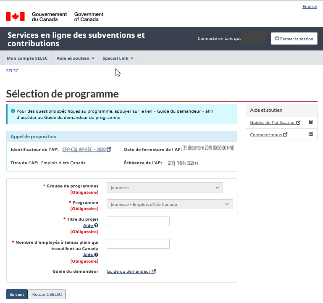Screen dimensions: 323x303
Task: Click the help icon under Nombre d'employés Aide
Action: click(96, 255)
